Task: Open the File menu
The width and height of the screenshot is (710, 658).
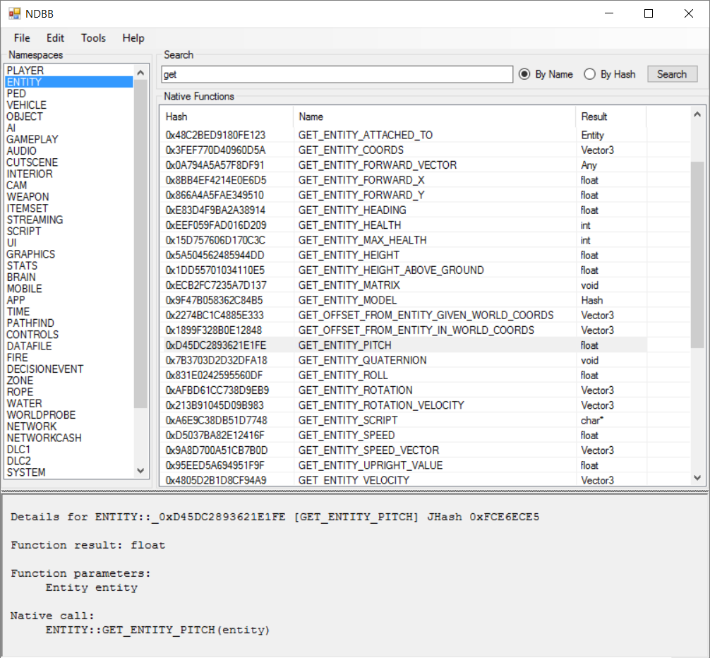Action: pyautogui.click(x=22, y=38)
